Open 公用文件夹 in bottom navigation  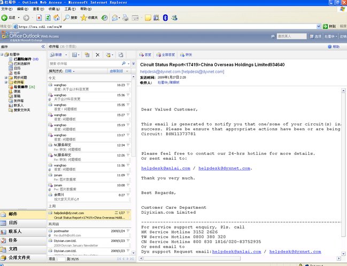[23, 257]
